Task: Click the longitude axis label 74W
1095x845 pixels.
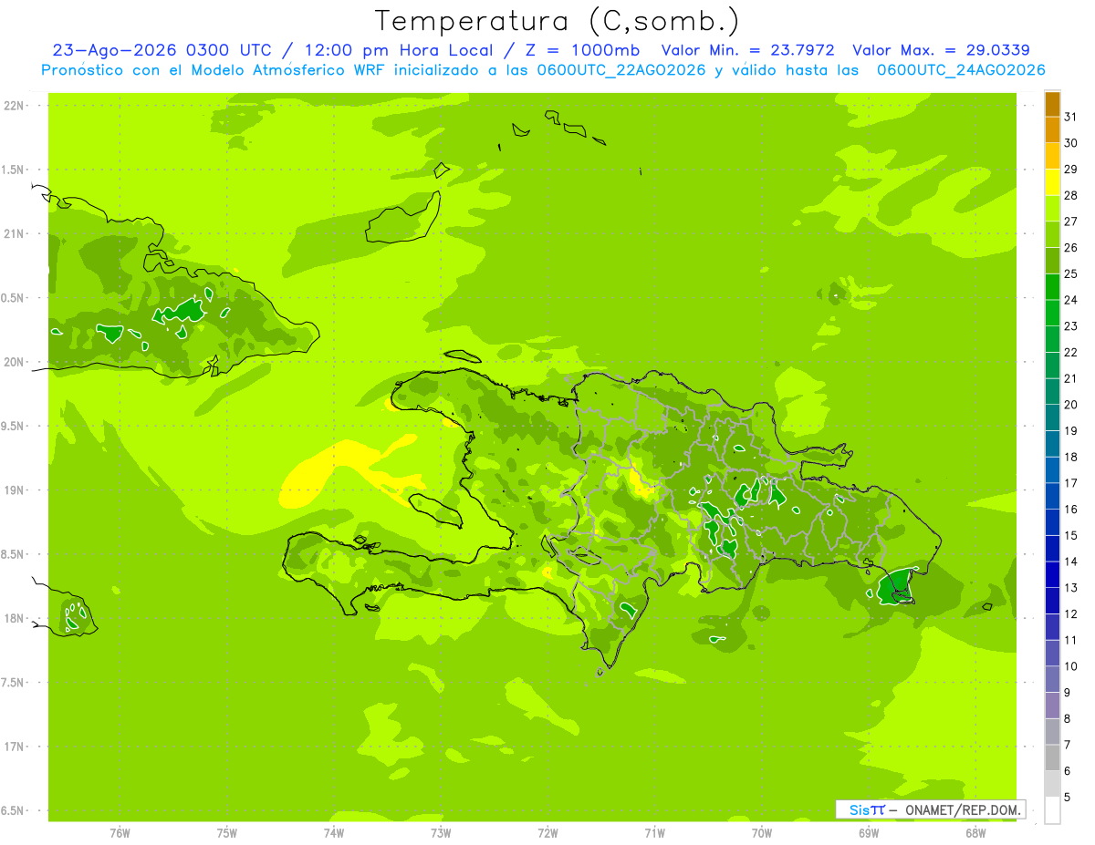Action: click(334, 833)
